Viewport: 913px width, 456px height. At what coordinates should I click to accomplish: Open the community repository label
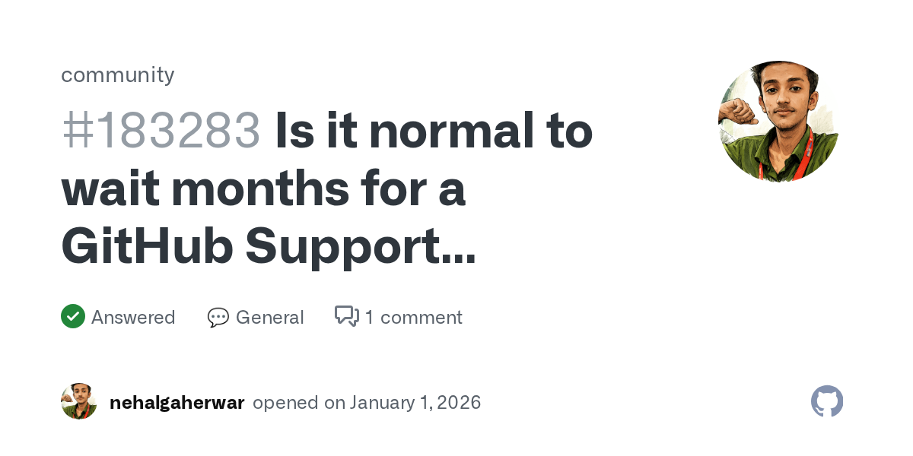118,74
